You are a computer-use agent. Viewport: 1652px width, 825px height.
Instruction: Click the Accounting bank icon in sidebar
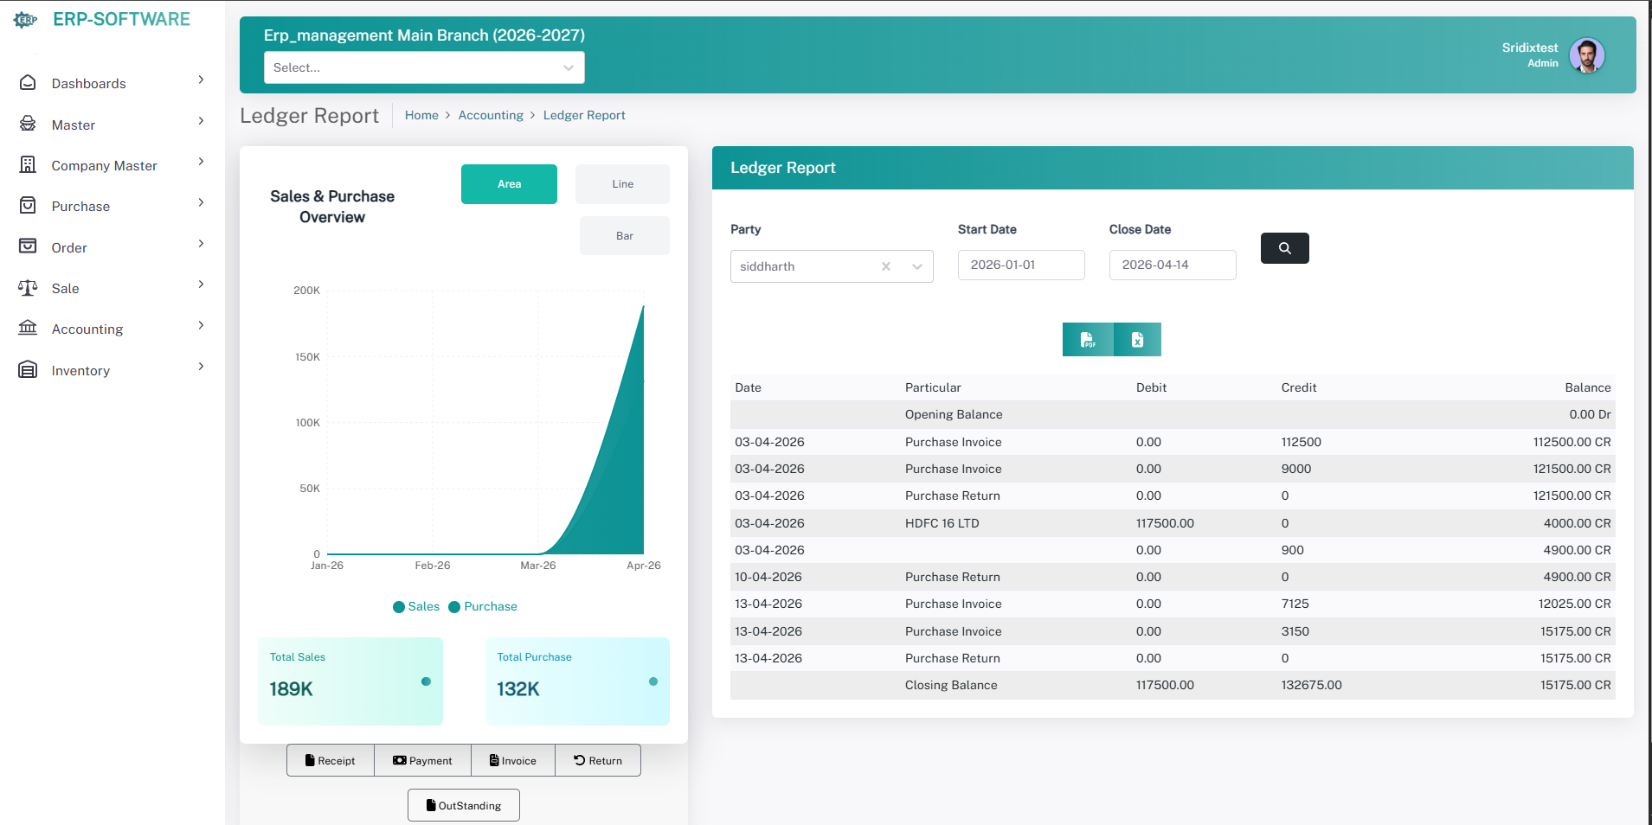point(28,329)
